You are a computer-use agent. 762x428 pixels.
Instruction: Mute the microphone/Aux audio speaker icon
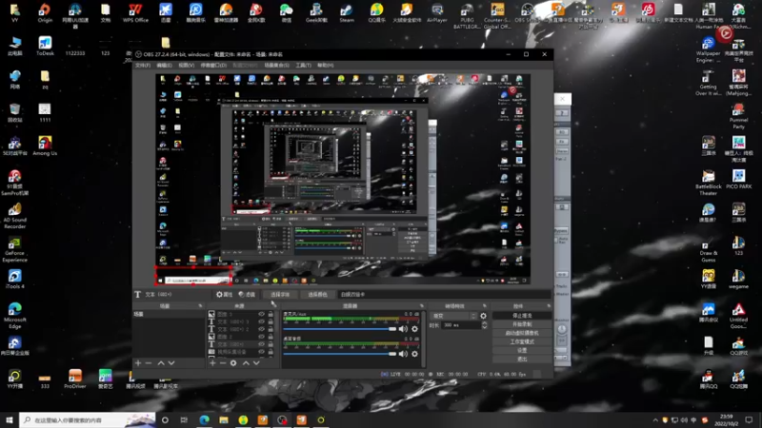click(403, 329)
